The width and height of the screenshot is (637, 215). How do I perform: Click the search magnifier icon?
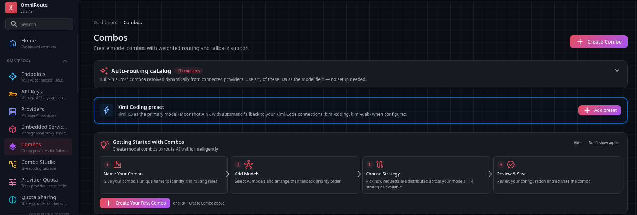click(x=14, y=24)
